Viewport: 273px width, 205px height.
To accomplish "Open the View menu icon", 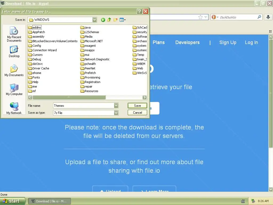I will [x=123, y=20].
